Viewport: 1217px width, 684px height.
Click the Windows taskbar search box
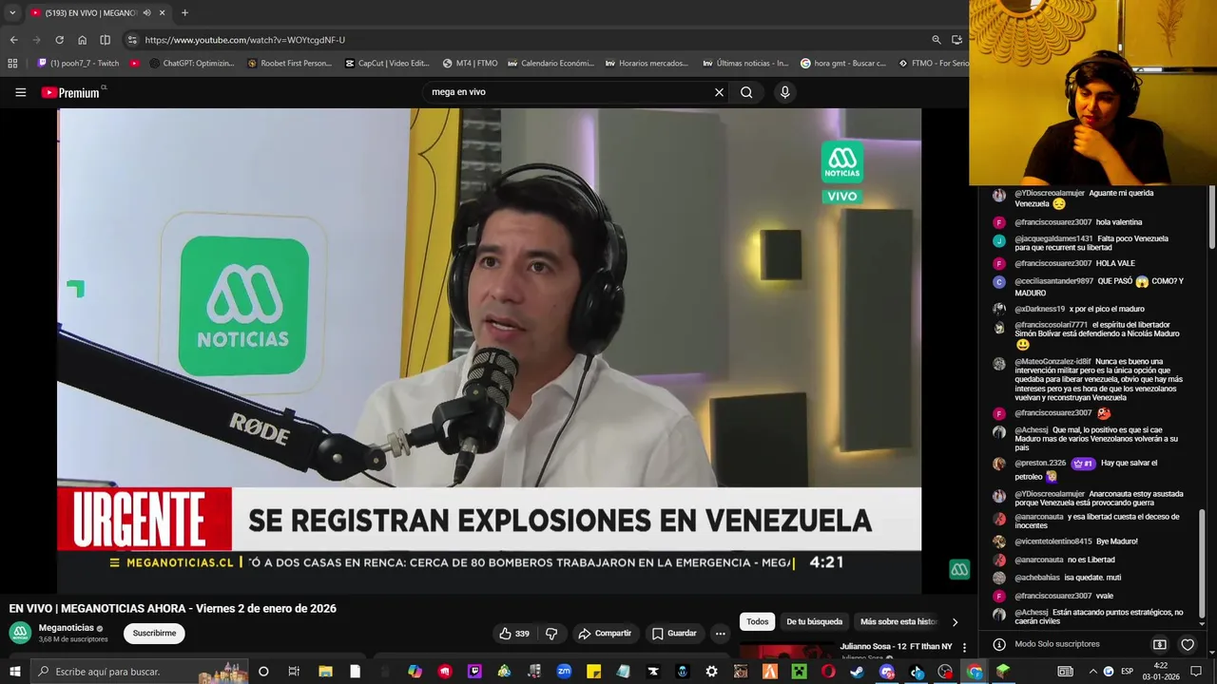140,672
